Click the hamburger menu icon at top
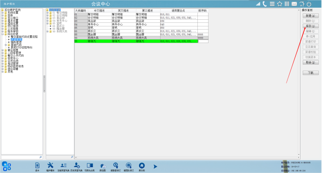 272,4
